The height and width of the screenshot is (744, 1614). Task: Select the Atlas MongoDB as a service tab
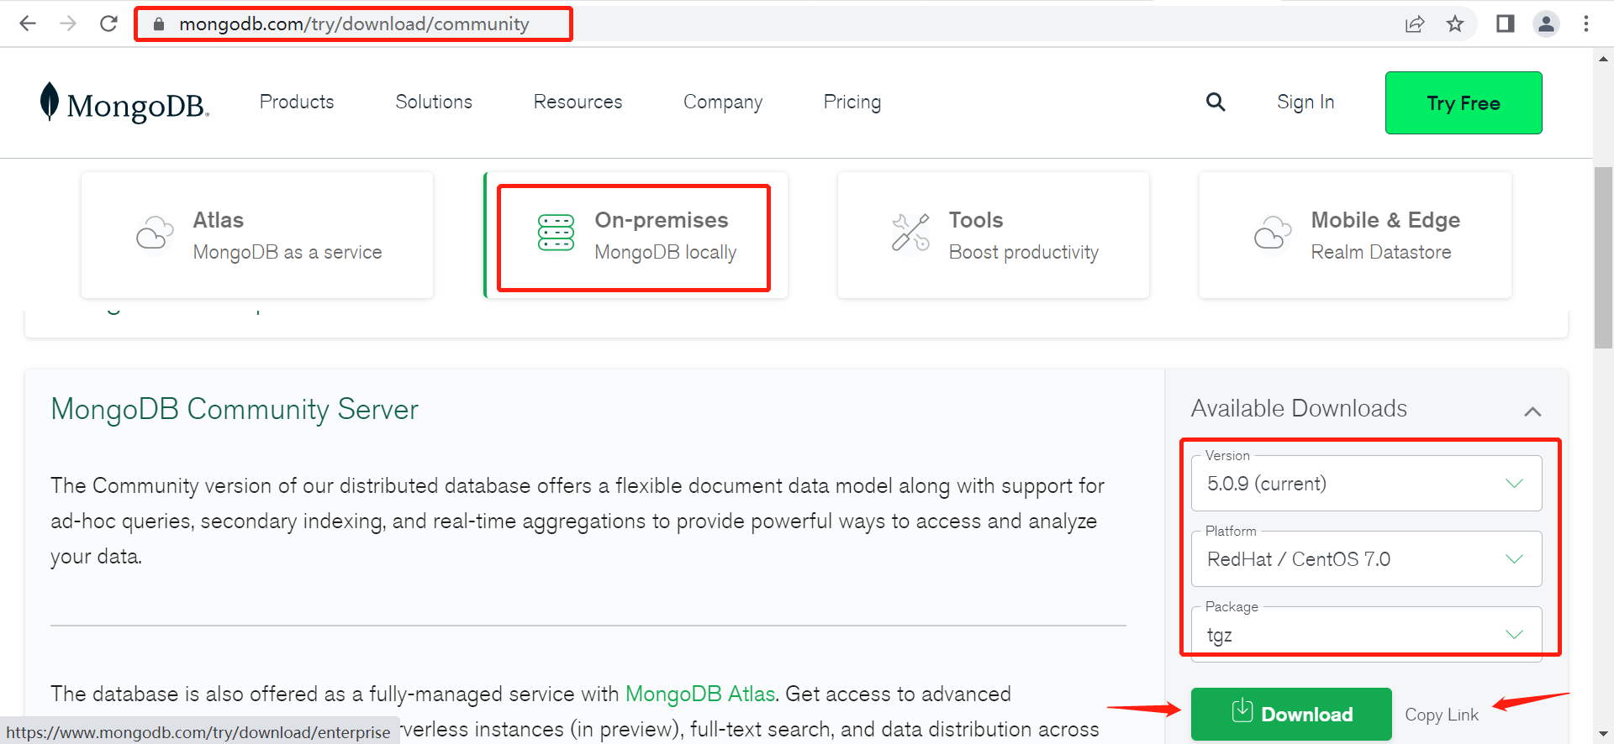[x=257, y=235]
